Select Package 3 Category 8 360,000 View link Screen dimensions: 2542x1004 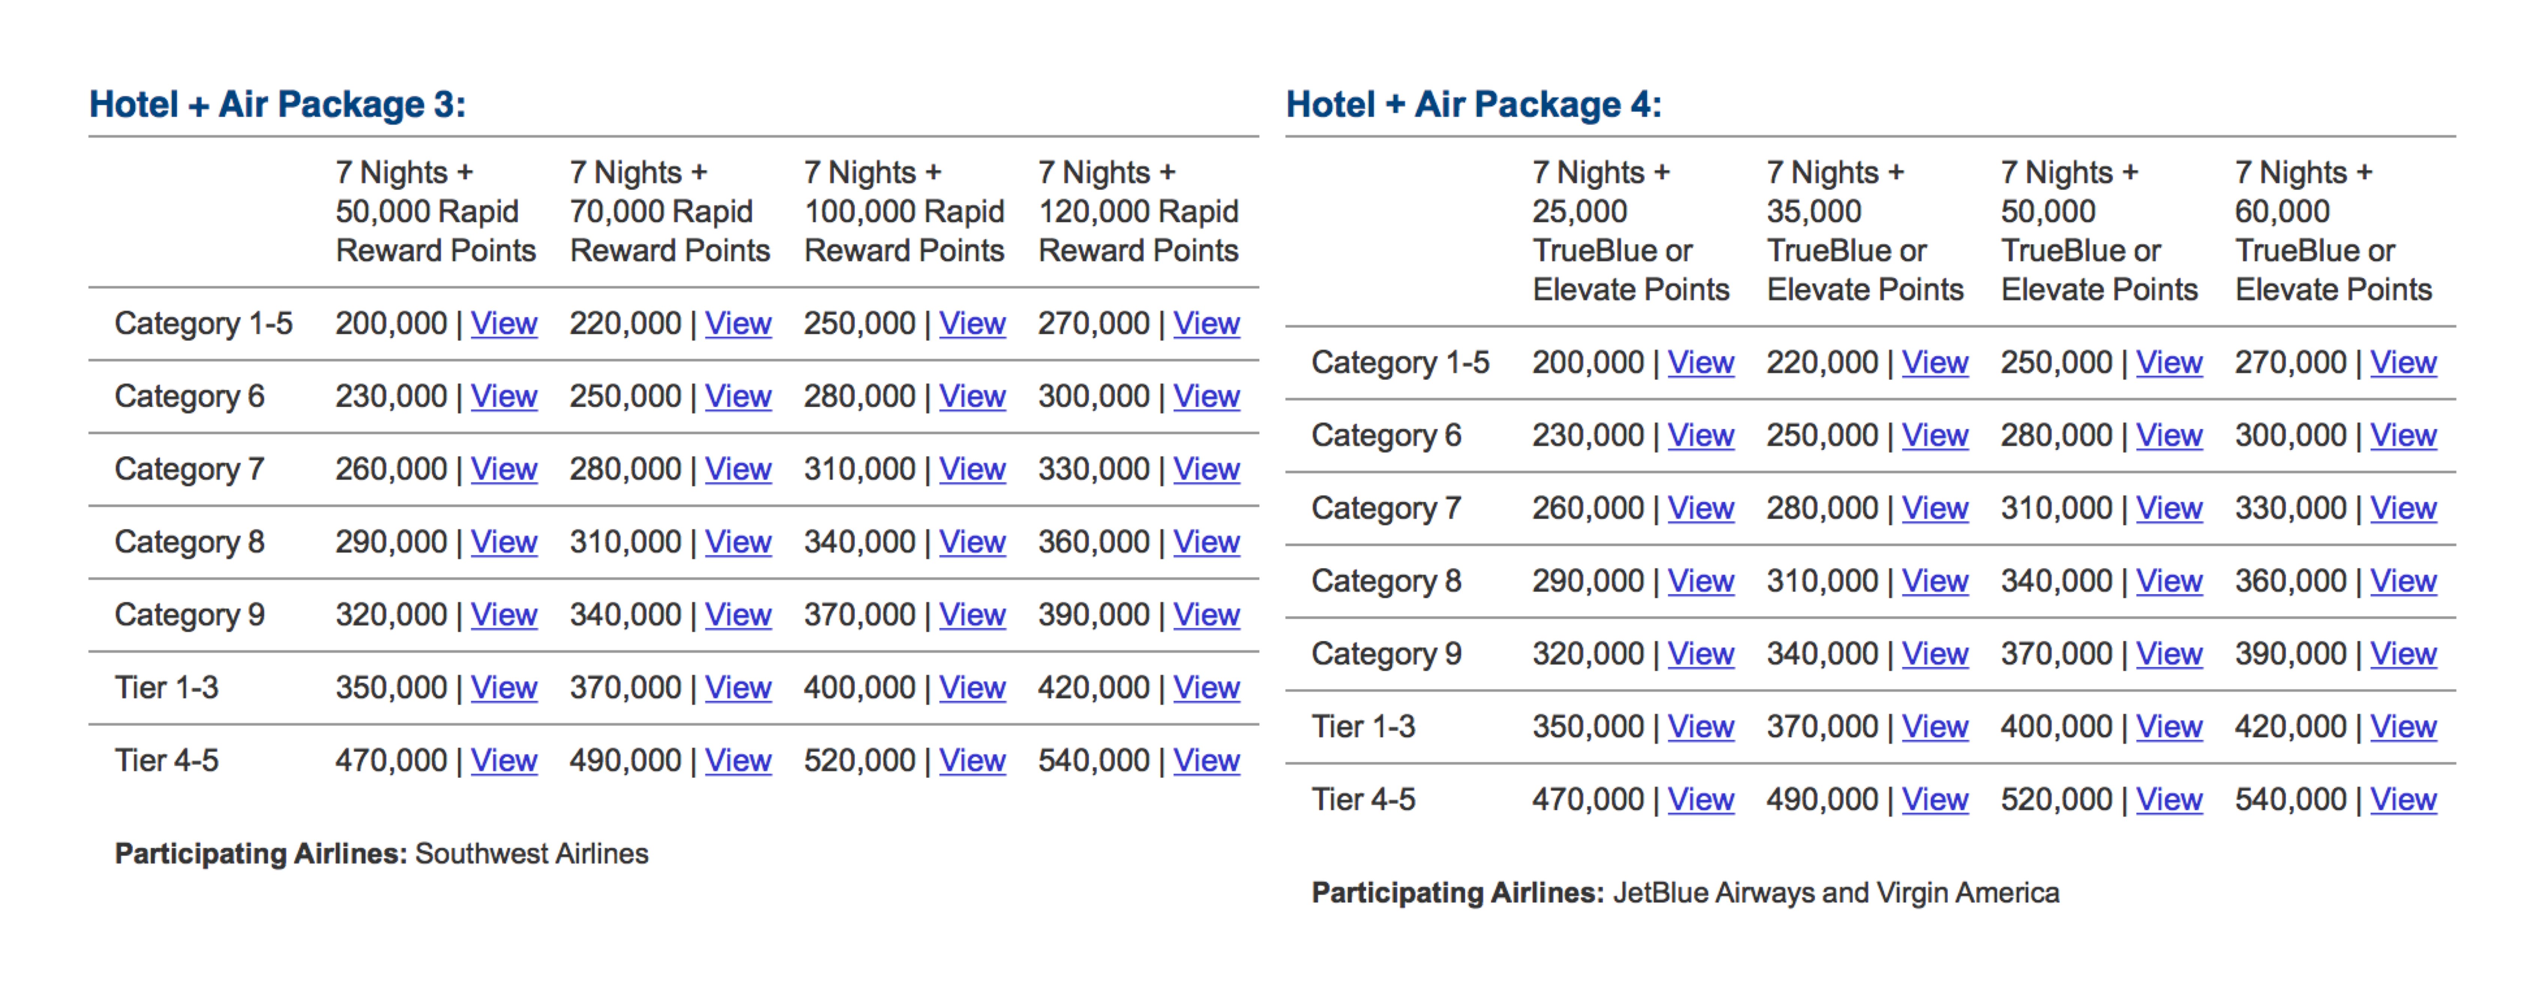[x=1206, y=542]
